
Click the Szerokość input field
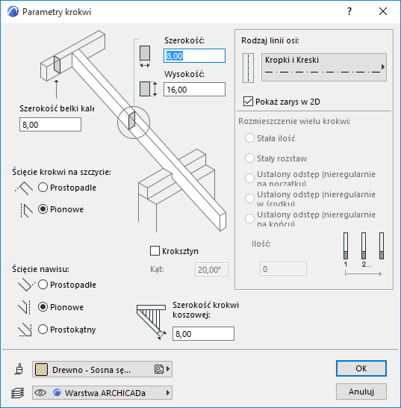click(194, 56)
